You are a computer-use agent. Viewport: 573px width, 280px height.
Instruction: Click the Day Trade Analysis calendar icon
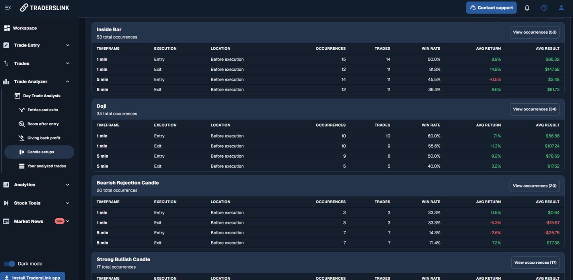coord(17,96)
